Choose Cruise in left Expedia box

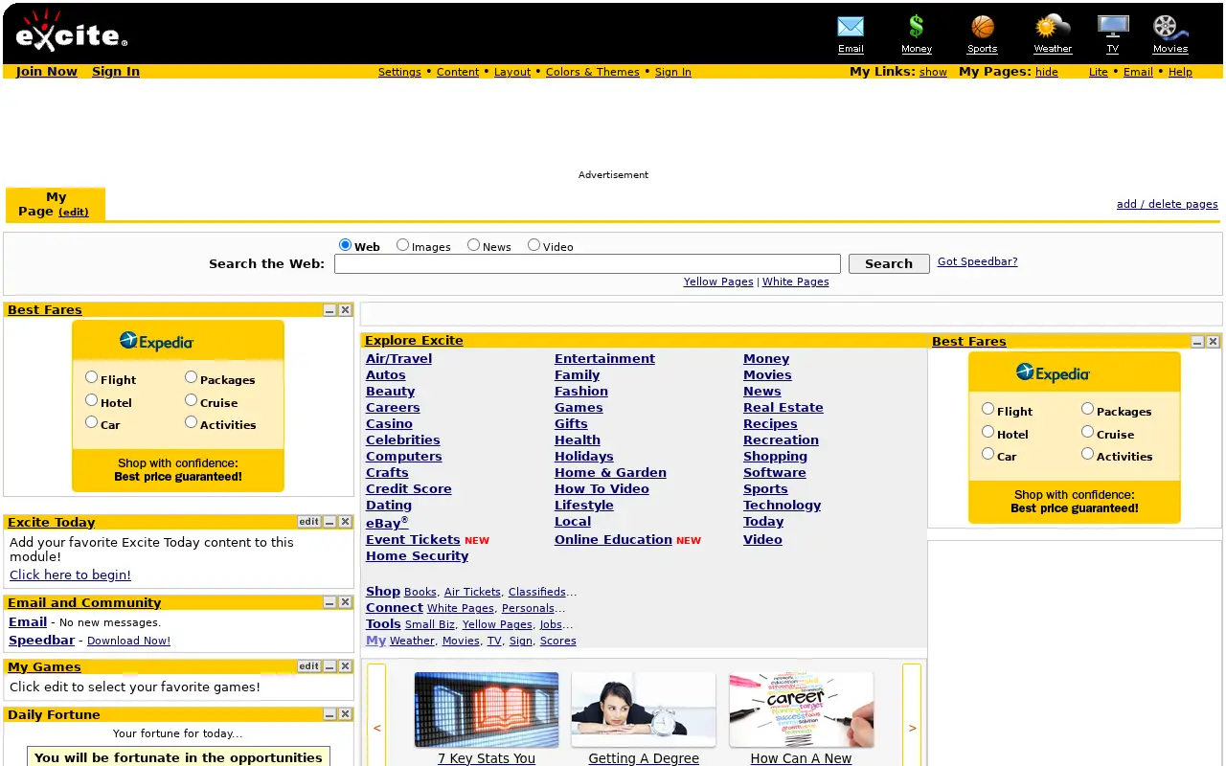[192, 400]
